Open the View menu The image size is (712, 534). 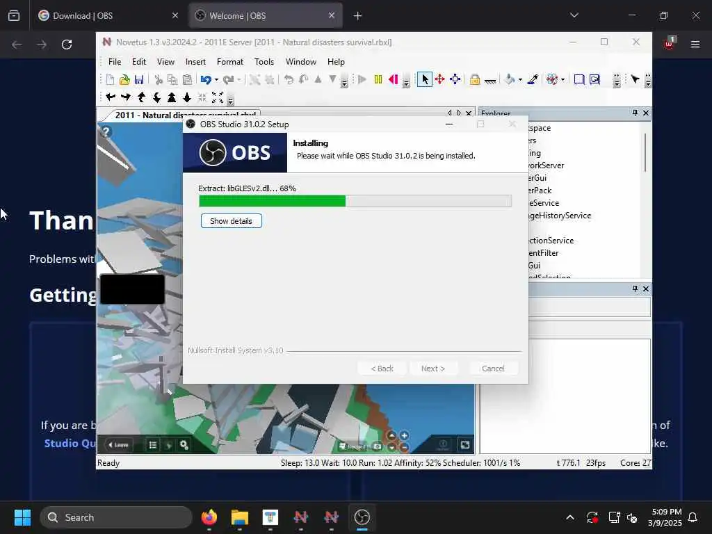click(x=165, y=62)
